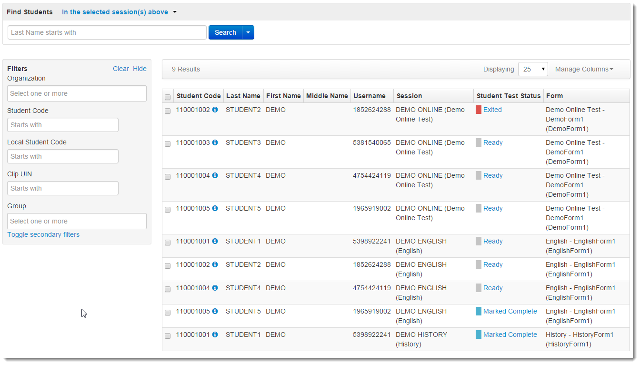Open info icon for STUDENT5 in DEMO ENGLISH
640x365 pixels.
click(215, 311)
